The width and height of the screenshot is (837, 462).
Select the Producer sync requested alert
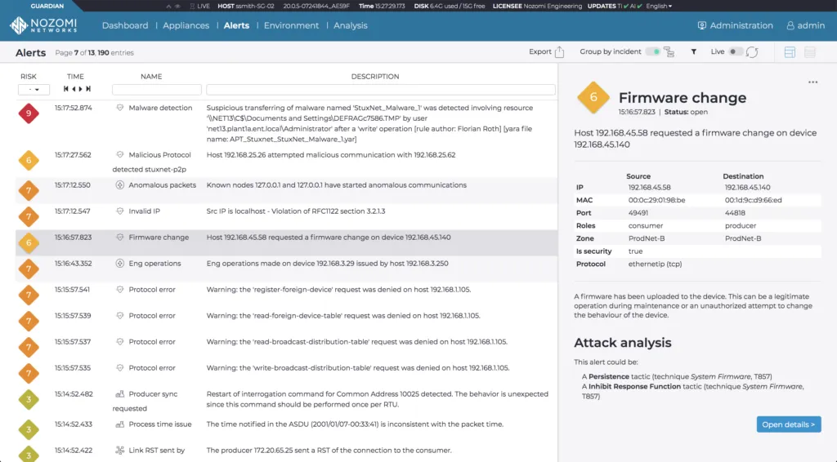click(x=287, y=401)
